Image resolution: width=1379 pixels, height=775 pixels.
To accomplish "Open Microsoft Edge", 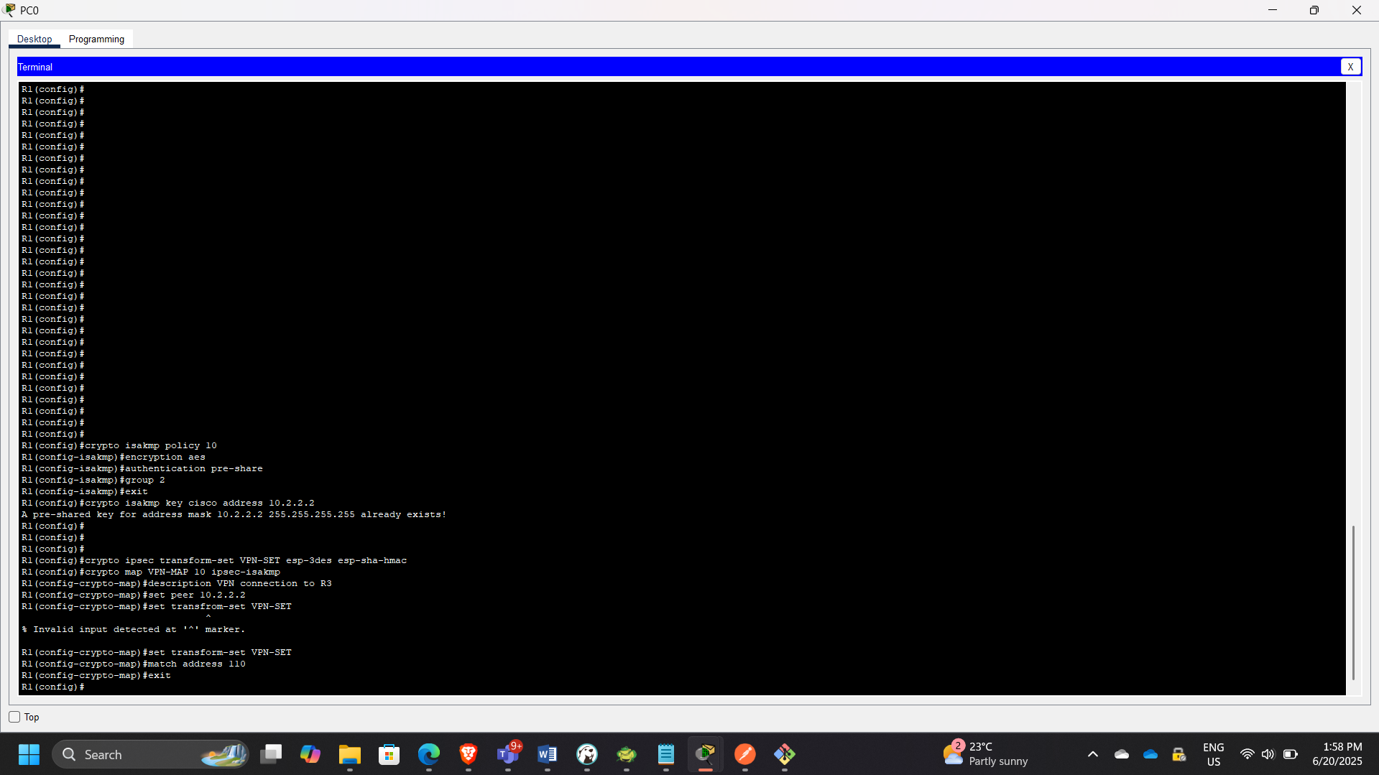I will pyautogui.click(x=428, y=754).
